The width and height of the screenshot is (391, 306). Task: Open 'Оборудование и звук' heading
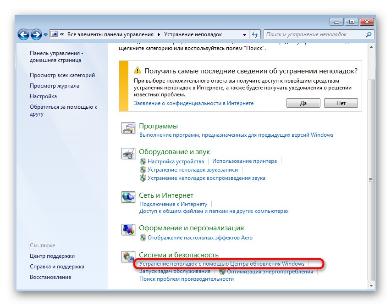point(174,152)
